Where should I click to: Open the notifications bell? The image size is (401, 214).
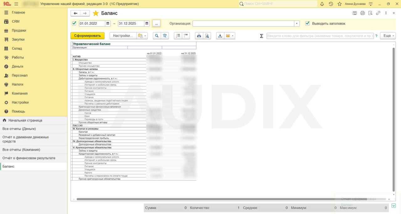click(322, 4)
